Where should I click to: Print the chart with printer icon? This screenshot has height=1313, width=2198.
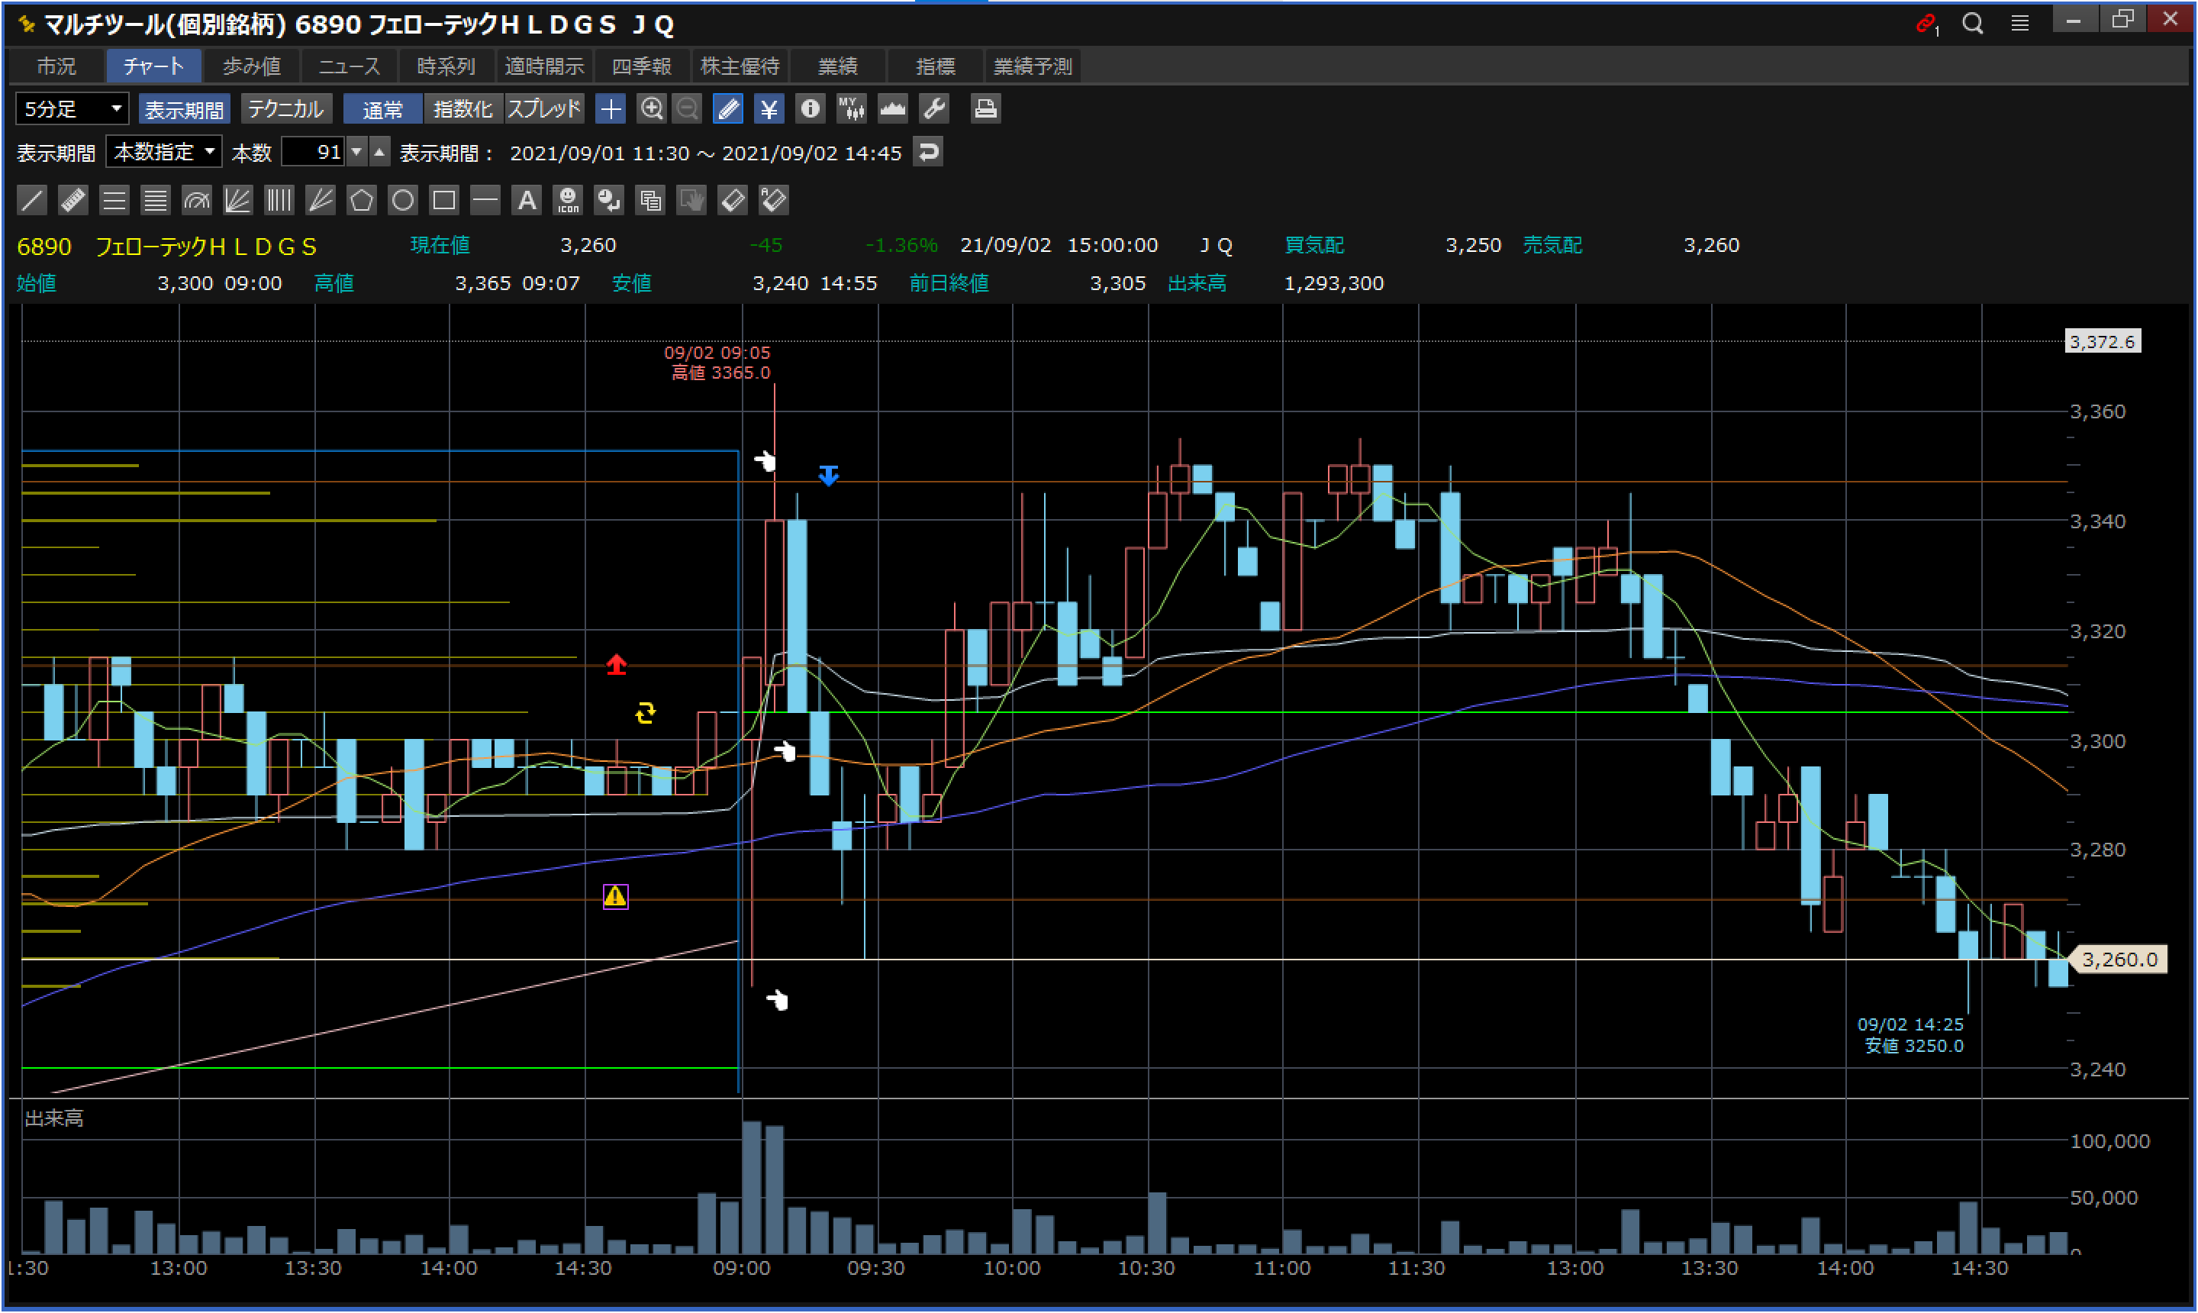click(985, 109)
